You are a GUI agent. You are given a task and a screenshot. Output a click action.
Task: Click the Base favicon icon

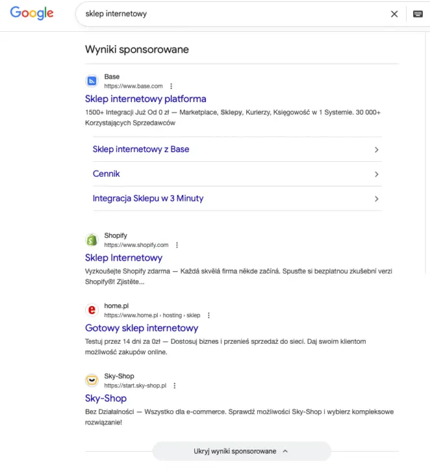tap(92, 81)
